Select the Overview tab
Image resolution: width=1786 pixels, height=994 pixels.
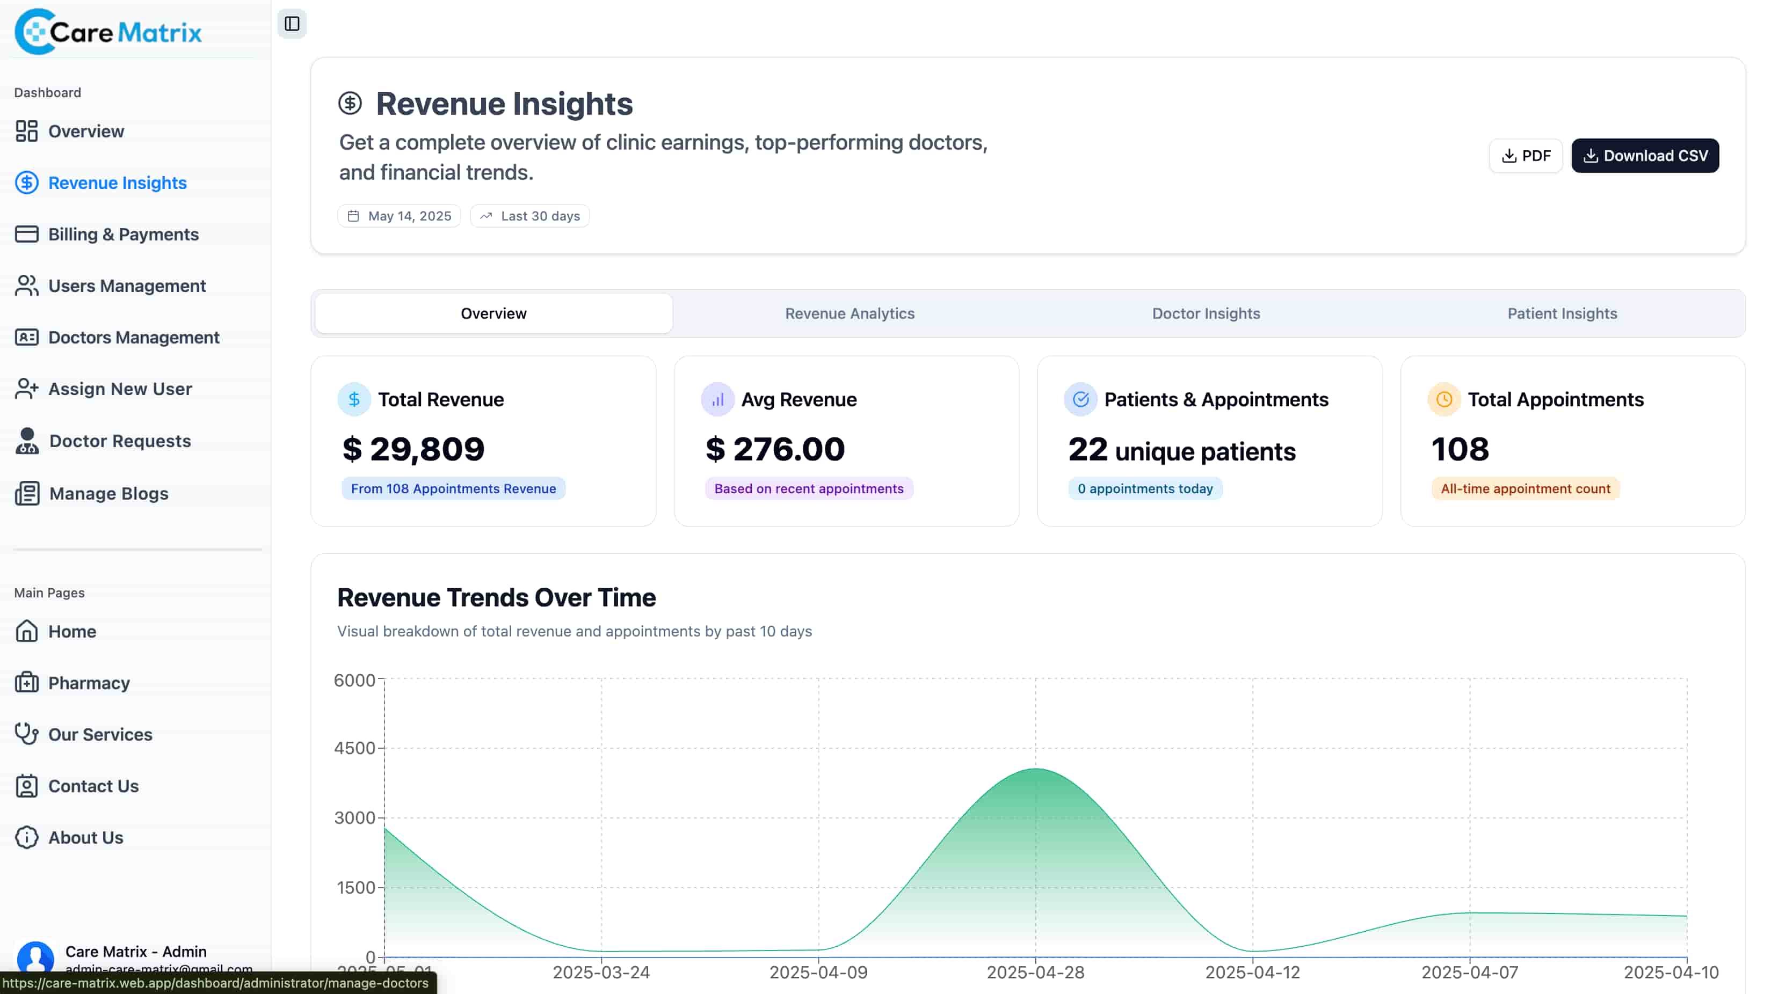[493, 313]
